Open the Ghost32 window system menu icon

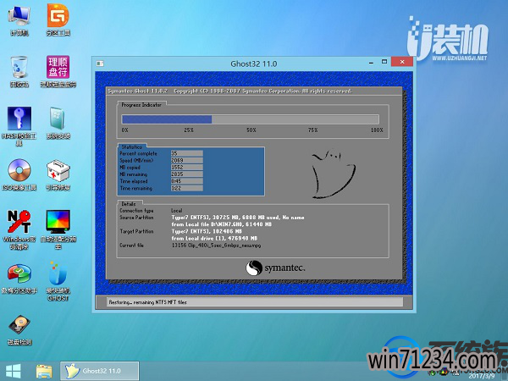pos(100,63)
